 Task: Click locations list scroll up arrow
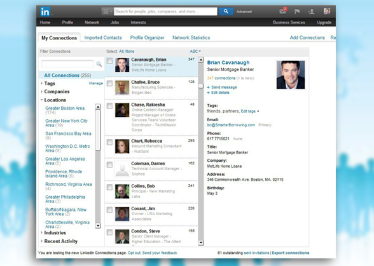pyautogui.click(x=98, y=107)
